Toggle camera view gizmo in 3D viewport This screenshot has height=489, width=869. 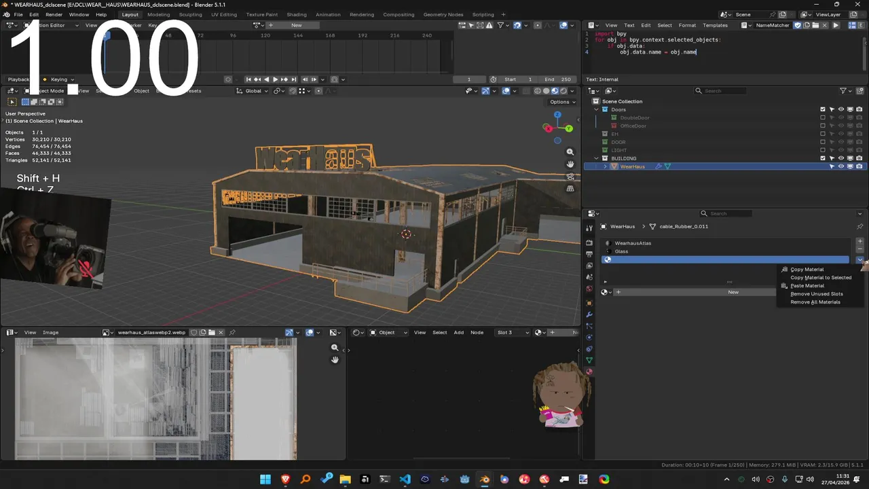[x=570, y=177]
